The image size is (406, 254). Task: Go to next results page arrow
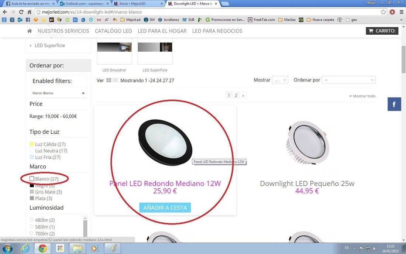(243, 95)
